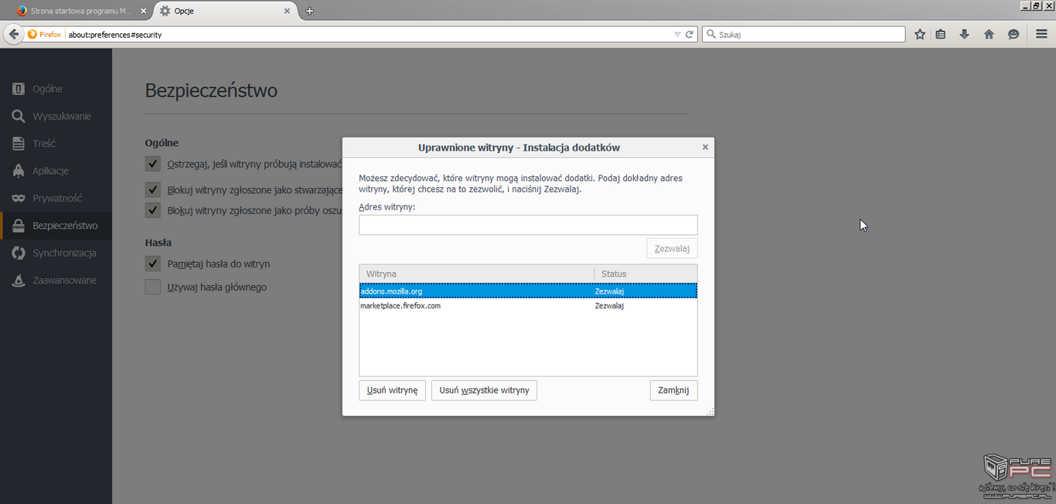Viewport: 1056px width, 504px height.
Task: Open a new tab with the plus button
Action: pos(310,11)
